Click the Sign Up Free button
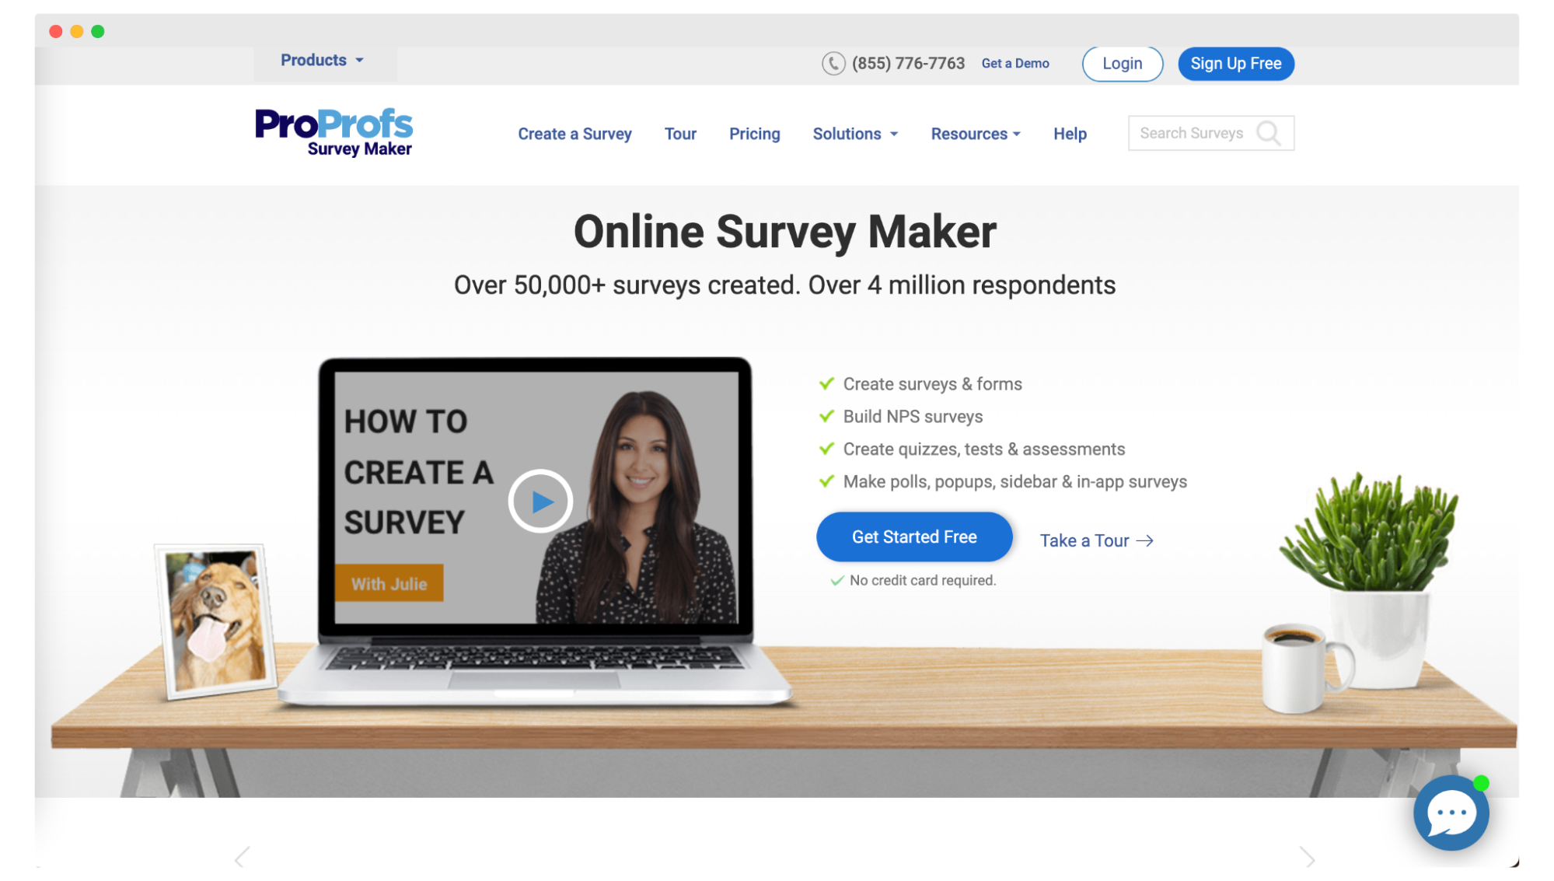 click(x=1236, y=64)
